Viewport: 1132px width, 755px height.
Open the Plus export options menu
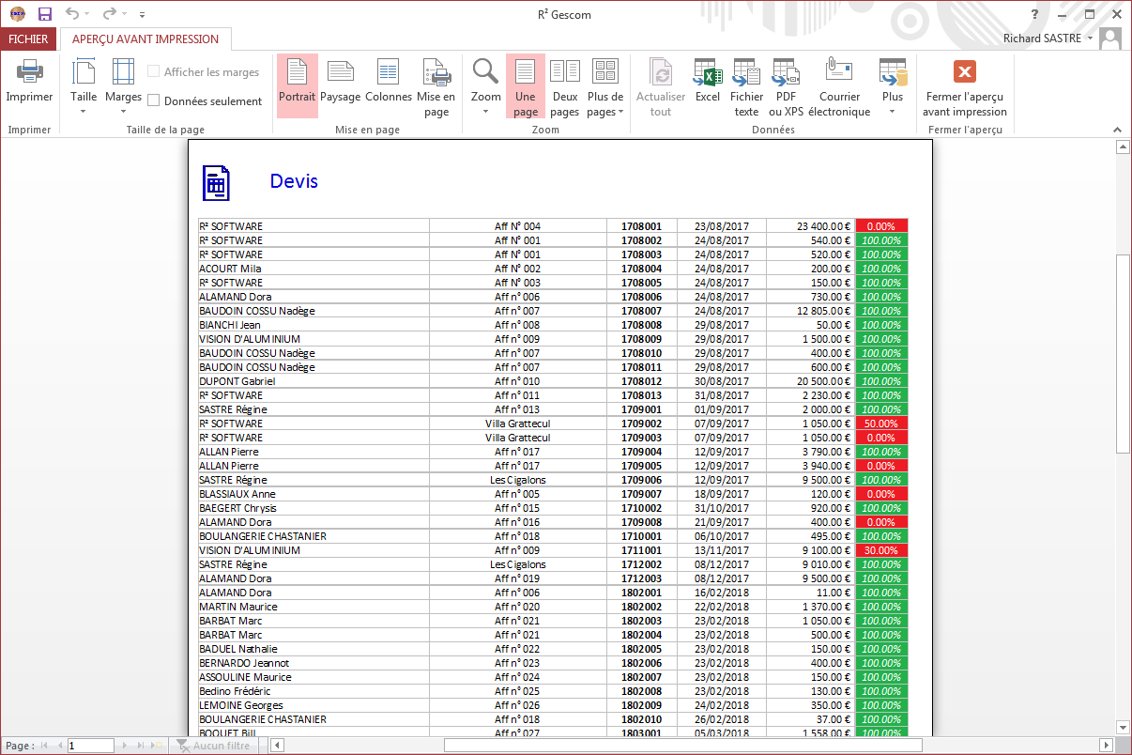tap(893, 85)
